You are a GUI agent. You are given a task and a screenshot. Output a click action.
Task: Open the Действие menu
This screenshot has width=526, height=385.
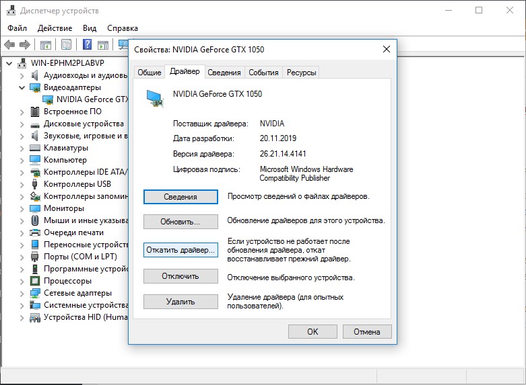point(55,28)
